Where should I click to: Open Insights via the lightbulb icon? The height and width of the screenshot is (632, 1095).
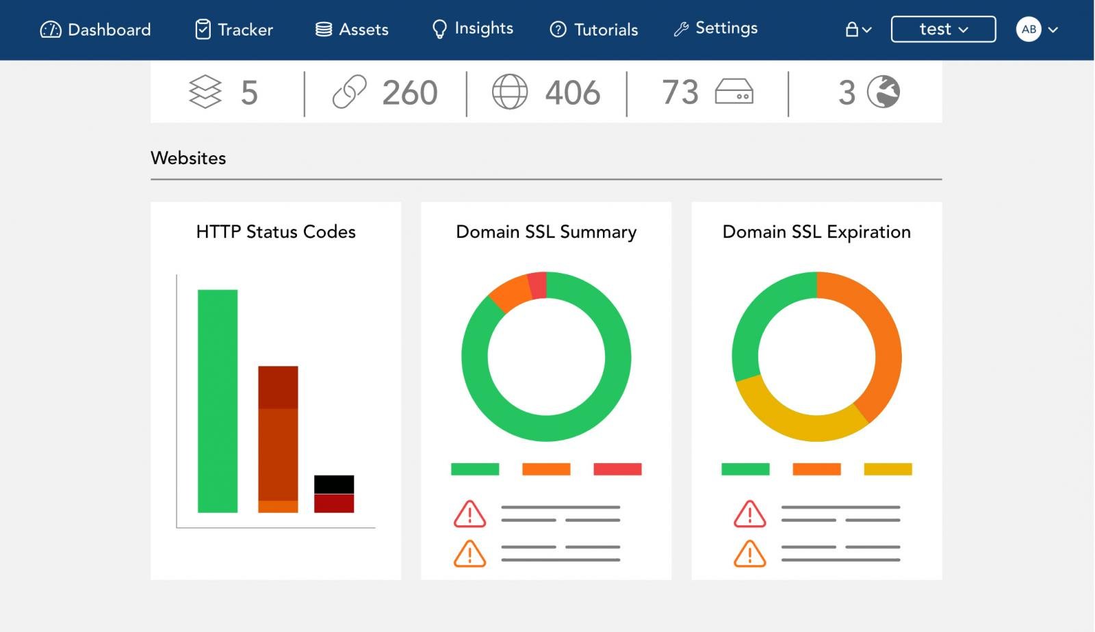439,28
